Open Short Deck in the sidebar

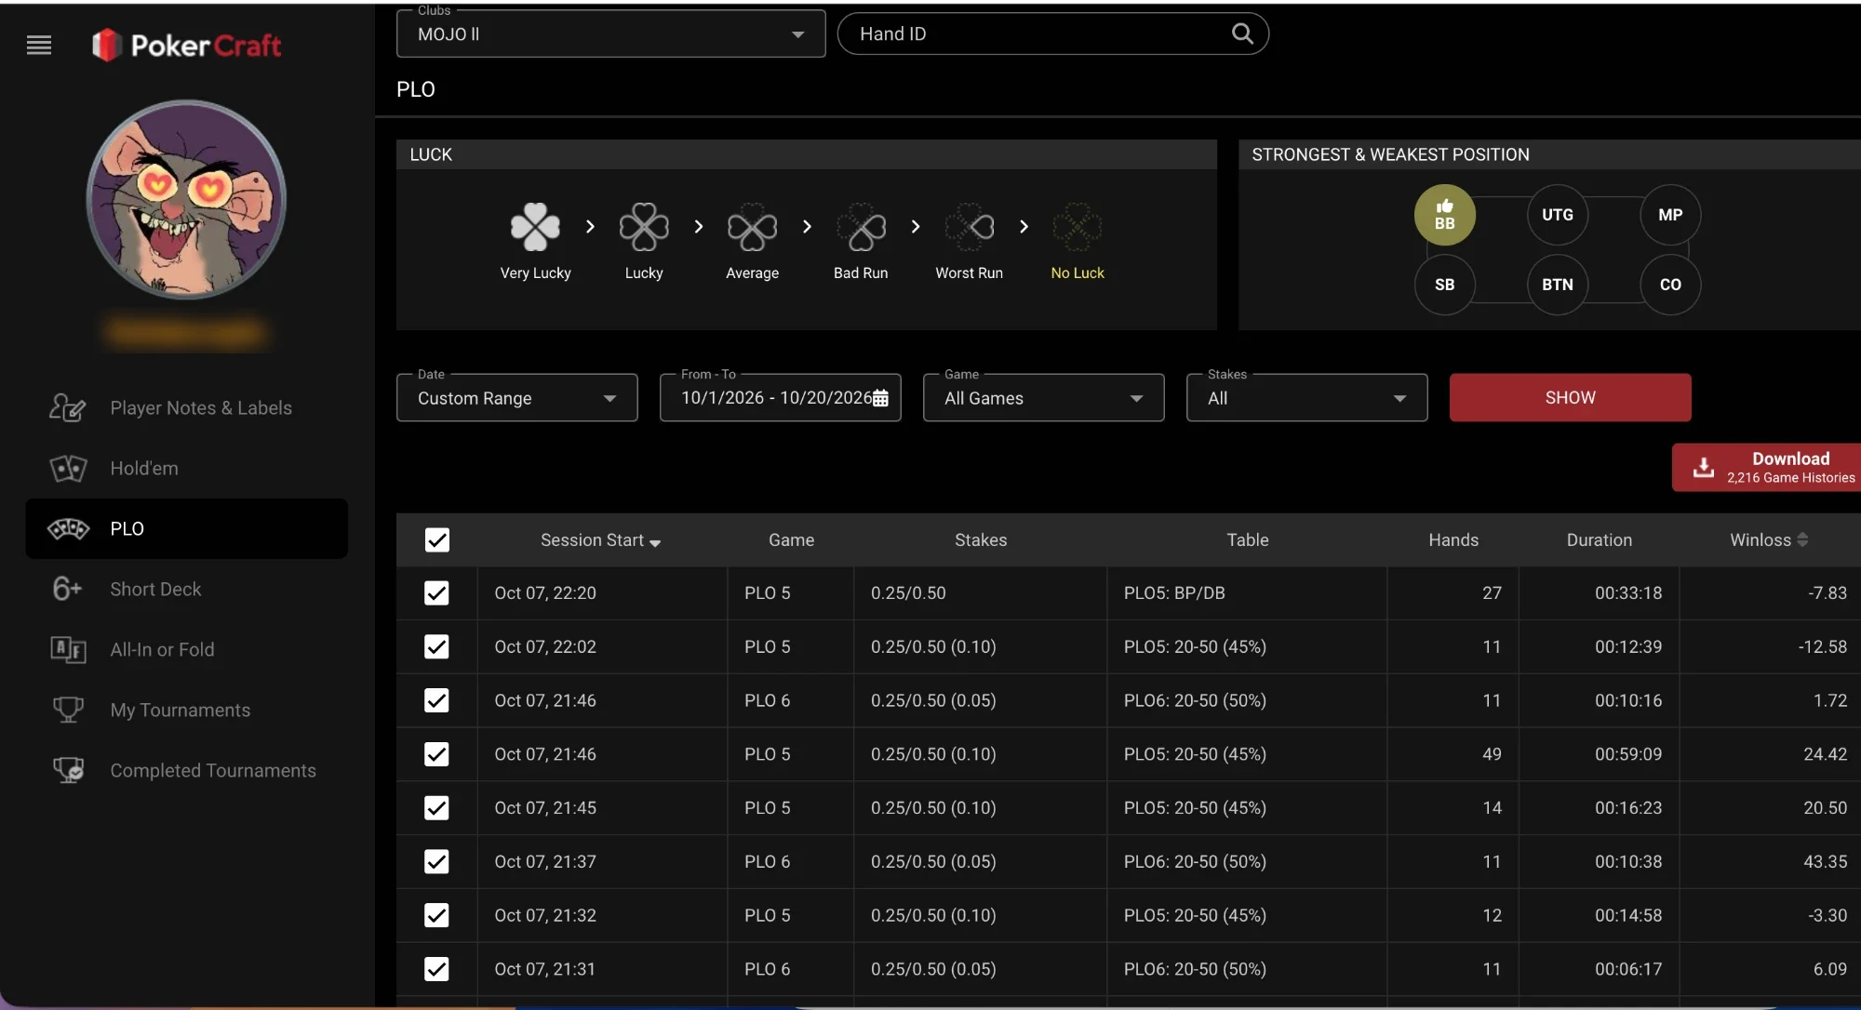(186, 589)
